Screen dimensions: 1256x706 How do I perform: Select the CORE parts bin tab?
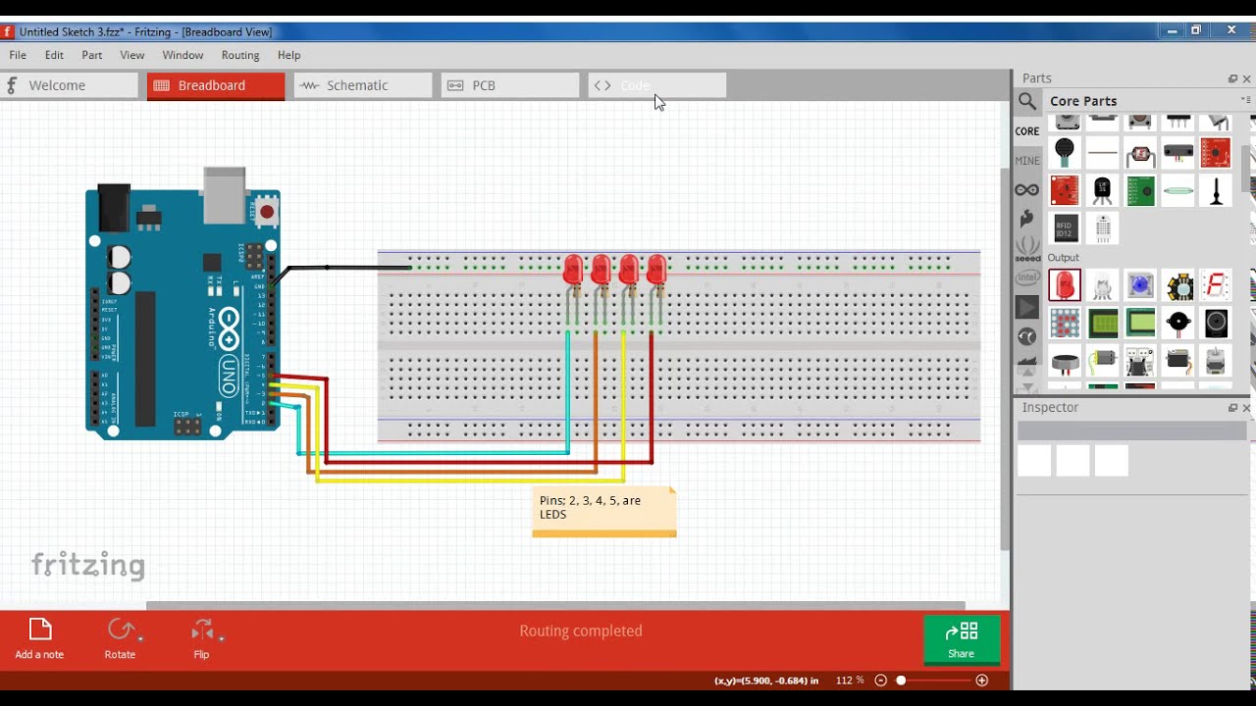tap(1027, 130)
